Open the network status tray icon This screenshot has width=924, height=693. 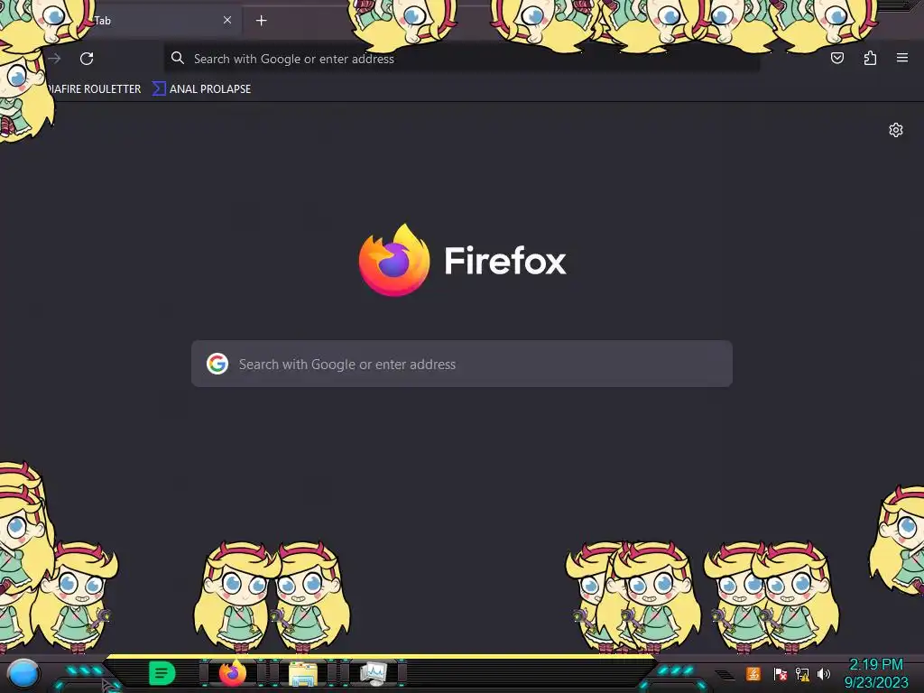(x=802, y=673)
